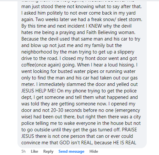Click the text '(emergency wise)' in comment
159x155 pixels.
click(x=127, y=111)
